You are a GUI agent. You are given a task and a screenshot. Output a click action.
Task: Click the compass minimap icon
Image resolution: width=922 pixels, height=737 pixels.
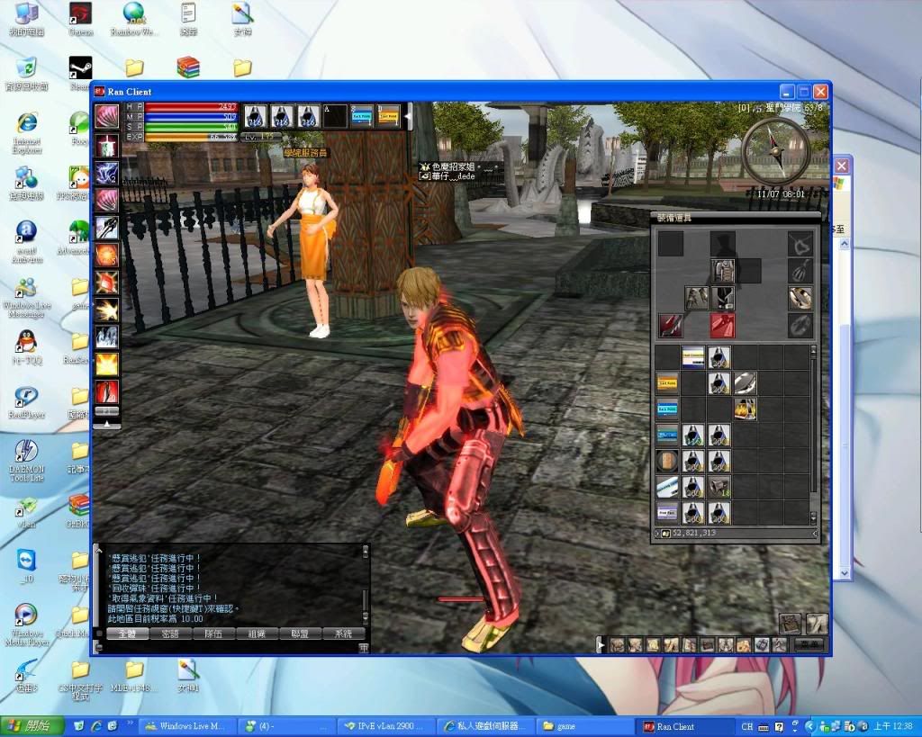[775, 150]
